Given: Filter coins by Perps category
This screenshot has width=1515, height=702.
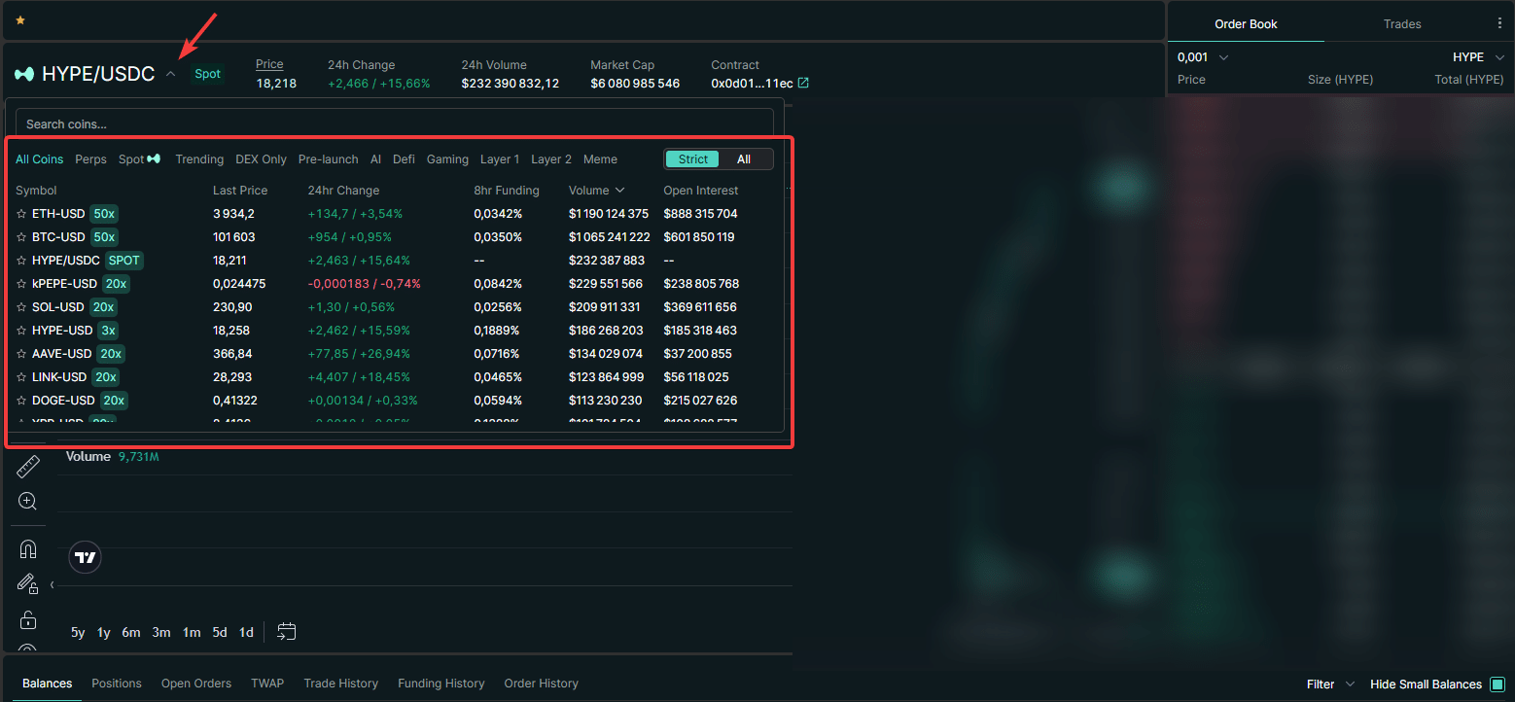Looking at the screenshot, I should pos(90,159).
